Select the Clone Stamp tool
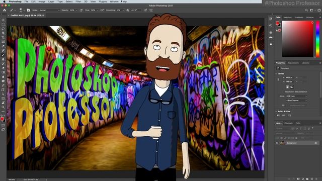This screenshot has height=181, width=322. click(3, 59)
